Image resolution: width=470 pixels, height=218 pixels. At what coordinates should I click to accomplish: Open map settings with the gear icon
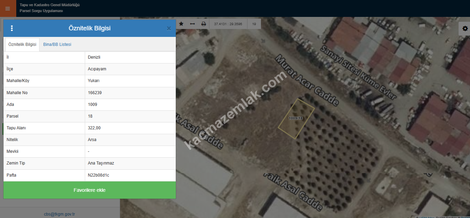[x=464, y=29]
